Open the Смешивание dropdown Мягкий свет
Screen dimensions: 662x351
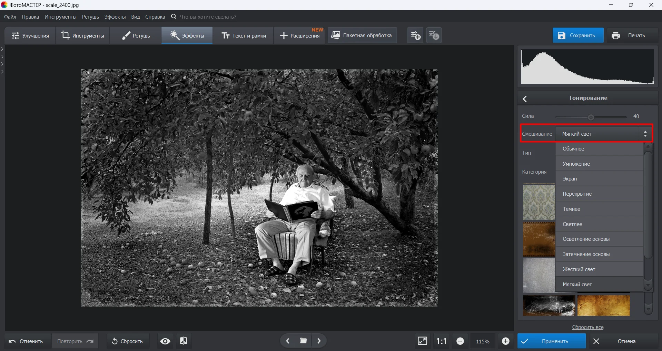coord(603,134)
